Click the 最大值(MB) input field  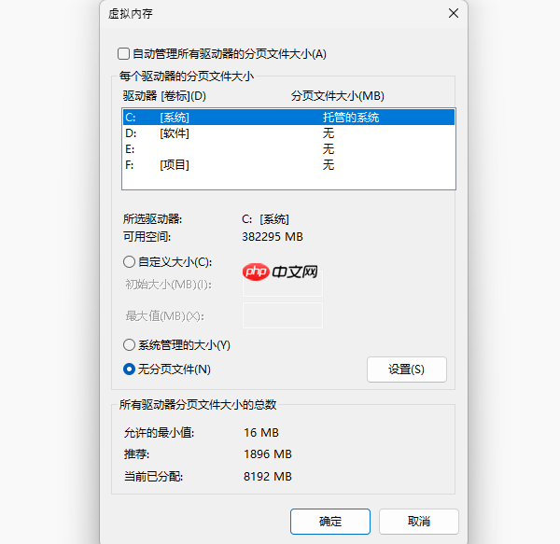pos(282,315)
